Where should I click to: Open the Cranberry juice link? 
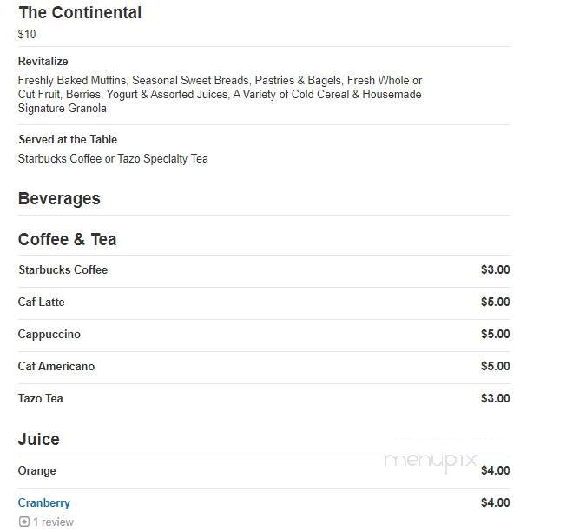click(x=43, y=502)
